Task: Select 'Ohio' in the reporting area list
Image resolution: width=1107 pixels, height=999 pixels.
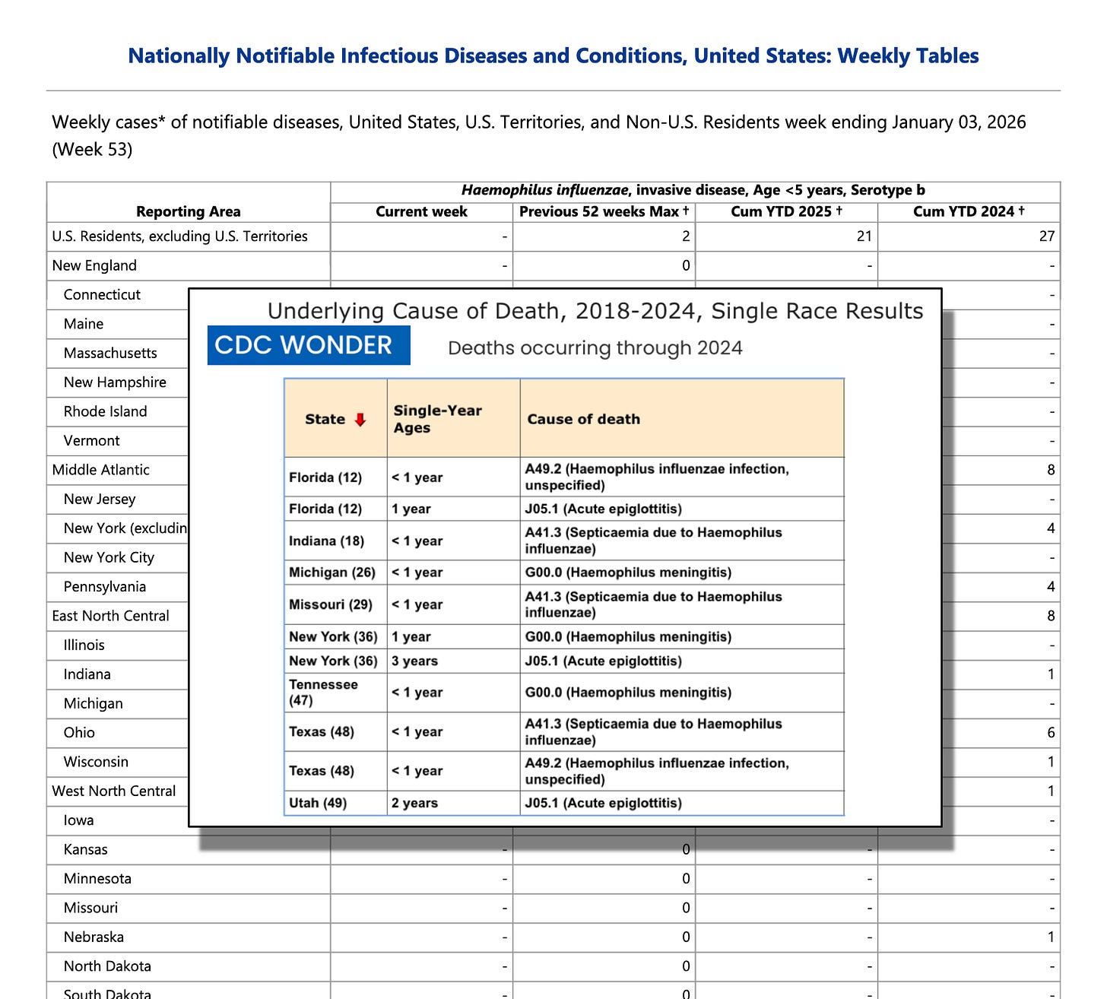Action: pyautogui.click(x=79, y=732)
